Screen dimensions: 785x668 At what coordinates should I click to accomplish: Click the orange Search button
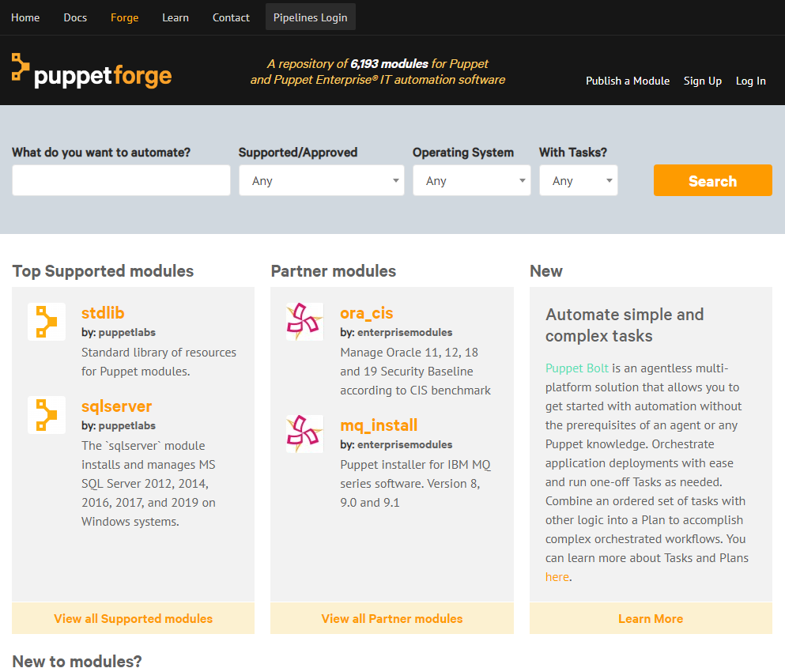pos(712,180)
